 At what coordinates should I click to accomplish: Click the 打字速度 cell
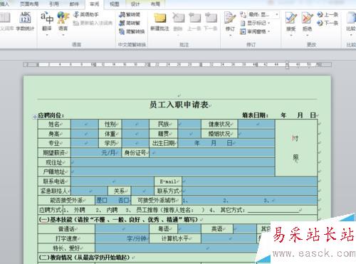click(x=66, y=238)
